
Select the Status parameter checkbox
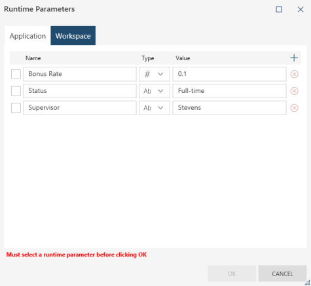(16, 91)
